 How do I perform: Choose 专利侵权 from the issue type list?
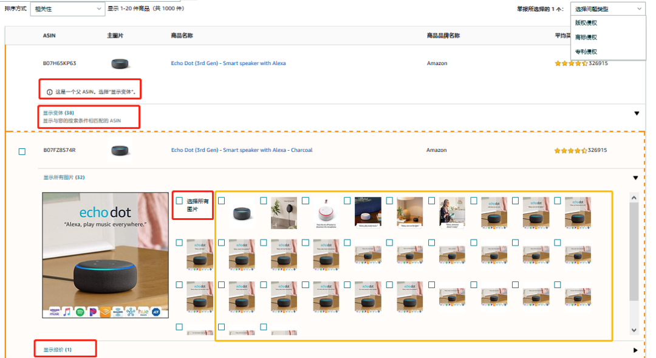click(x=586, y=52)
